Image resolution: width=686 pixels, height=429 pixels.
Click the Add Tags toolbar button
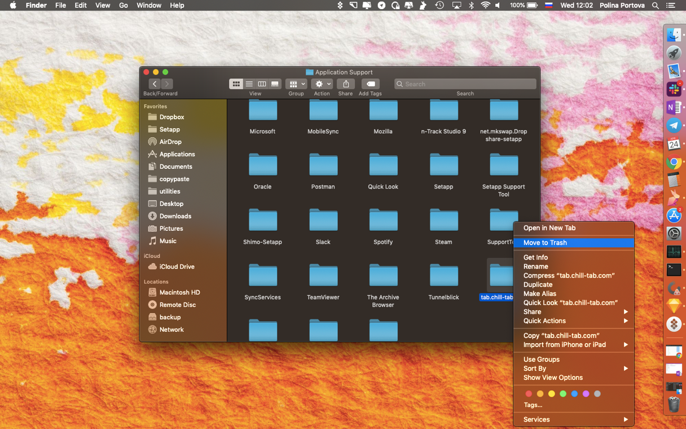370,84
